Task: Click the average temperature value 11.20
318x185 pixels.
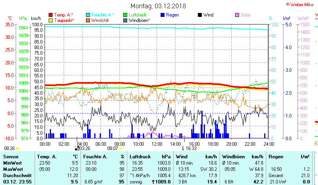Action: (73, 176)
